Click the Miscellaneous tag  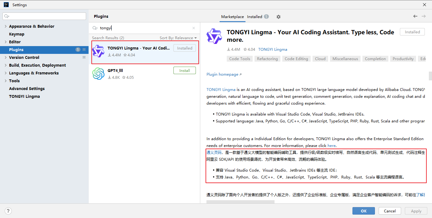click(345, 59)
